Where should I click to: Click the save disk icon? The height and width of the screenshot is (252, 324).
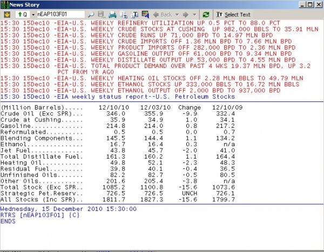coord(102,15)
